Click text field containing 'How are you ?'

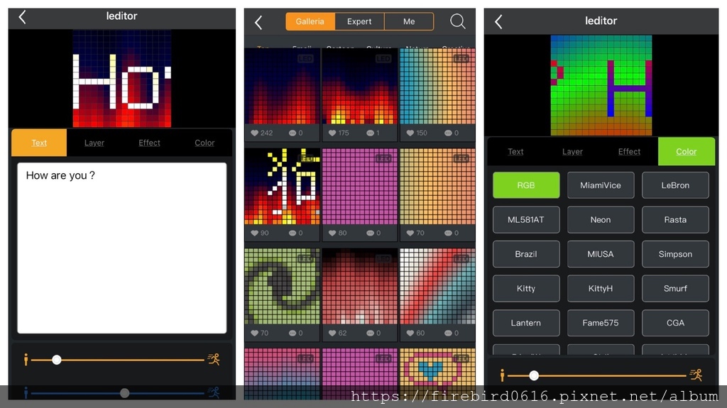122,248
